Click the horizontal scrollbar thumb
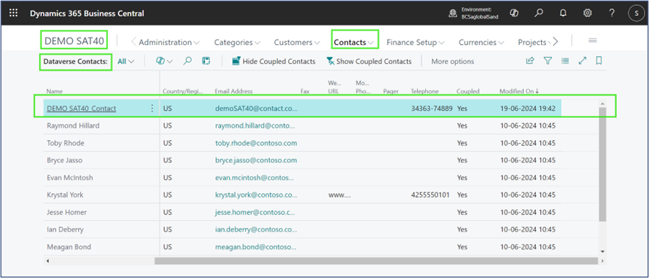This screenshot has width=649, height=278. coord(376,261)
